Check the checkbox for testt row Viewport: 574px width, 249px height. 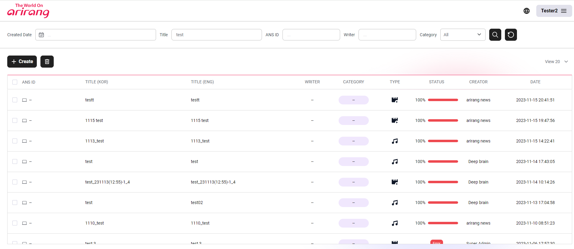[x=15, y=100]
